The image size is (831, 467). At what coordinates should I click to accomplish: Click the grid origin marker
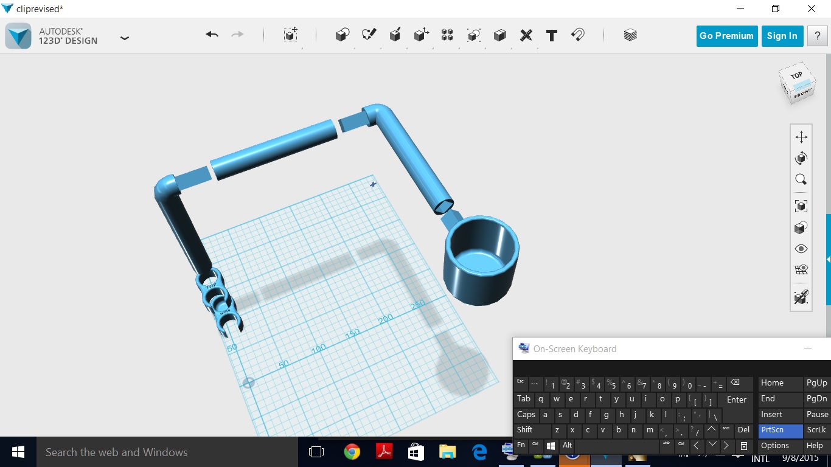(x=248, y=383)
